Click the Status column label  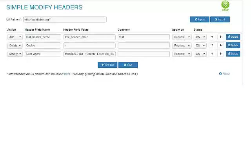198,30
